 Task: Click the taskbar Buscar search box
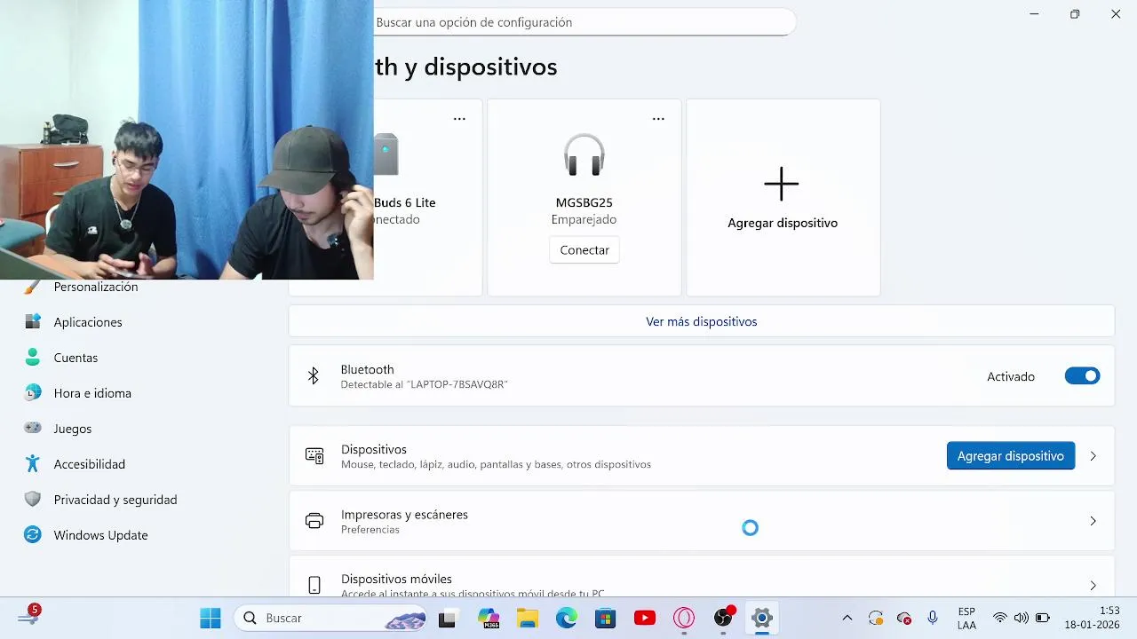click(x=331, y=618)
